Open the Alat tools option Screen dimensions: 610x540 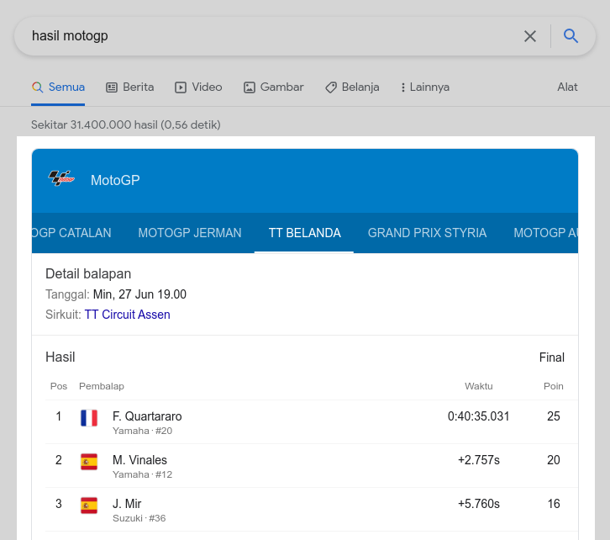(x=567, y=87)
